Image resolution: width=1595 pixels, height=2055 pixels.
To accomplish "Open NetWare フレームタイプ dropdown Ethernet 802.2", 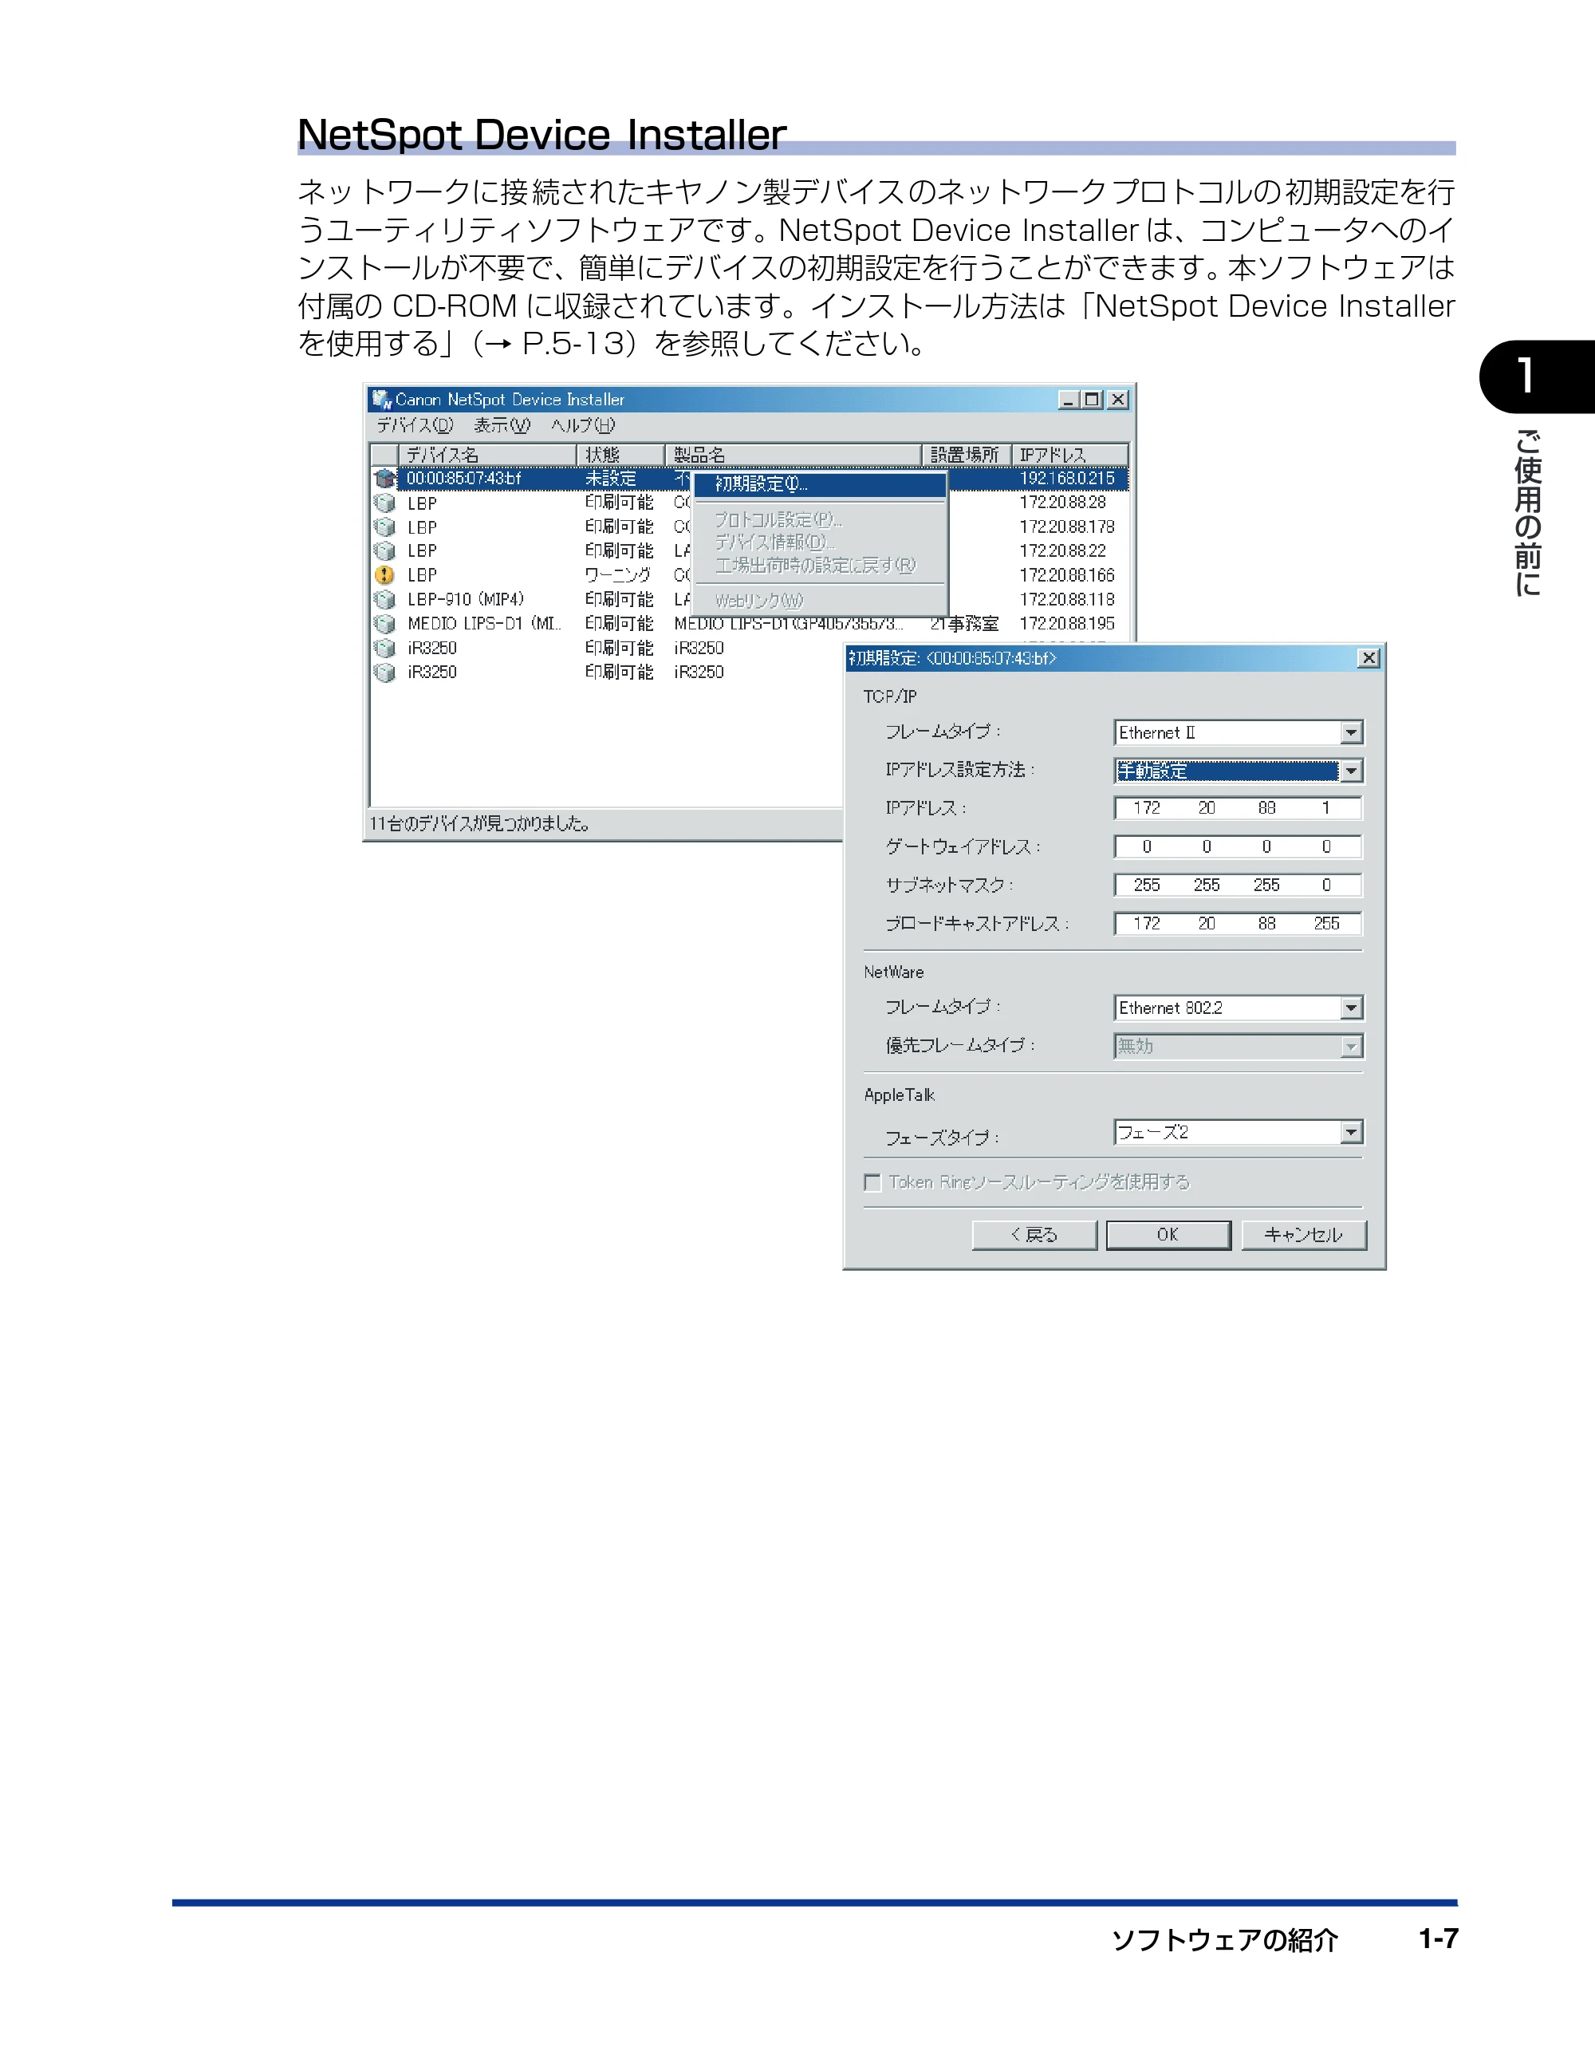I will coord(1239,1008).
